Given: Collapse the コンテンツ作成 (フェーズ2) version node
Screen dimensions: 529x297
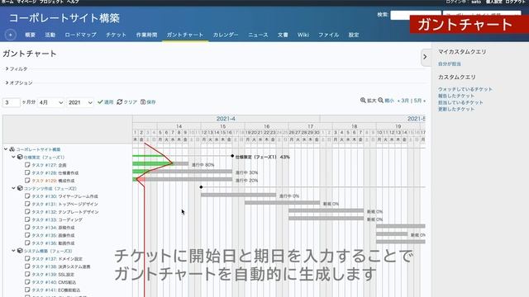Looking at the screenshot, I should [13, 188].
